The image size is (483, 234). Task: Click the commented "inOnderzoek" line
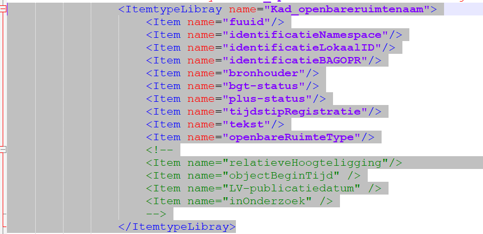pos(239,201)
